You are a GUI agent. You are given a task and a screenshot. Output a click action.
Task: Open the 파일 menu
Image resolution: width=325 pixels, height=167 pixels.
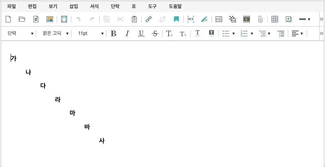(x=11, y=6)
